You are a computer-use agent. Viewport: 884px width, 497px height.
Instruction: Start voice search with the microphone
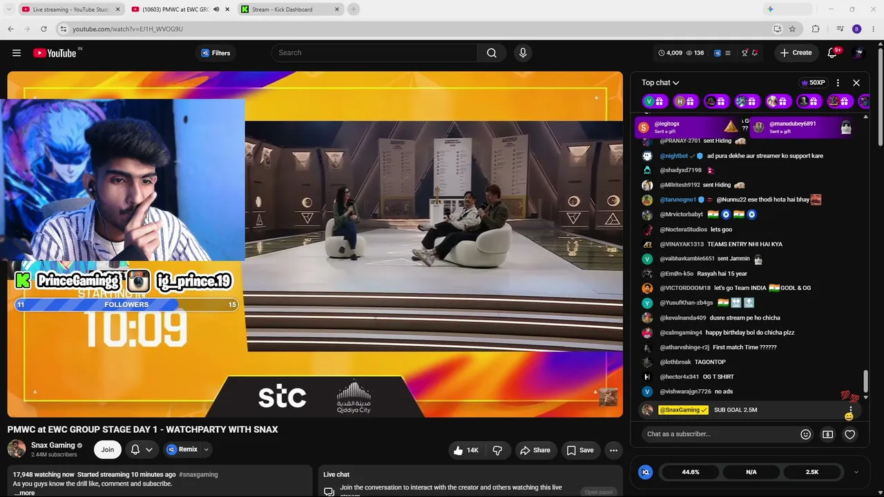(523, 53)
